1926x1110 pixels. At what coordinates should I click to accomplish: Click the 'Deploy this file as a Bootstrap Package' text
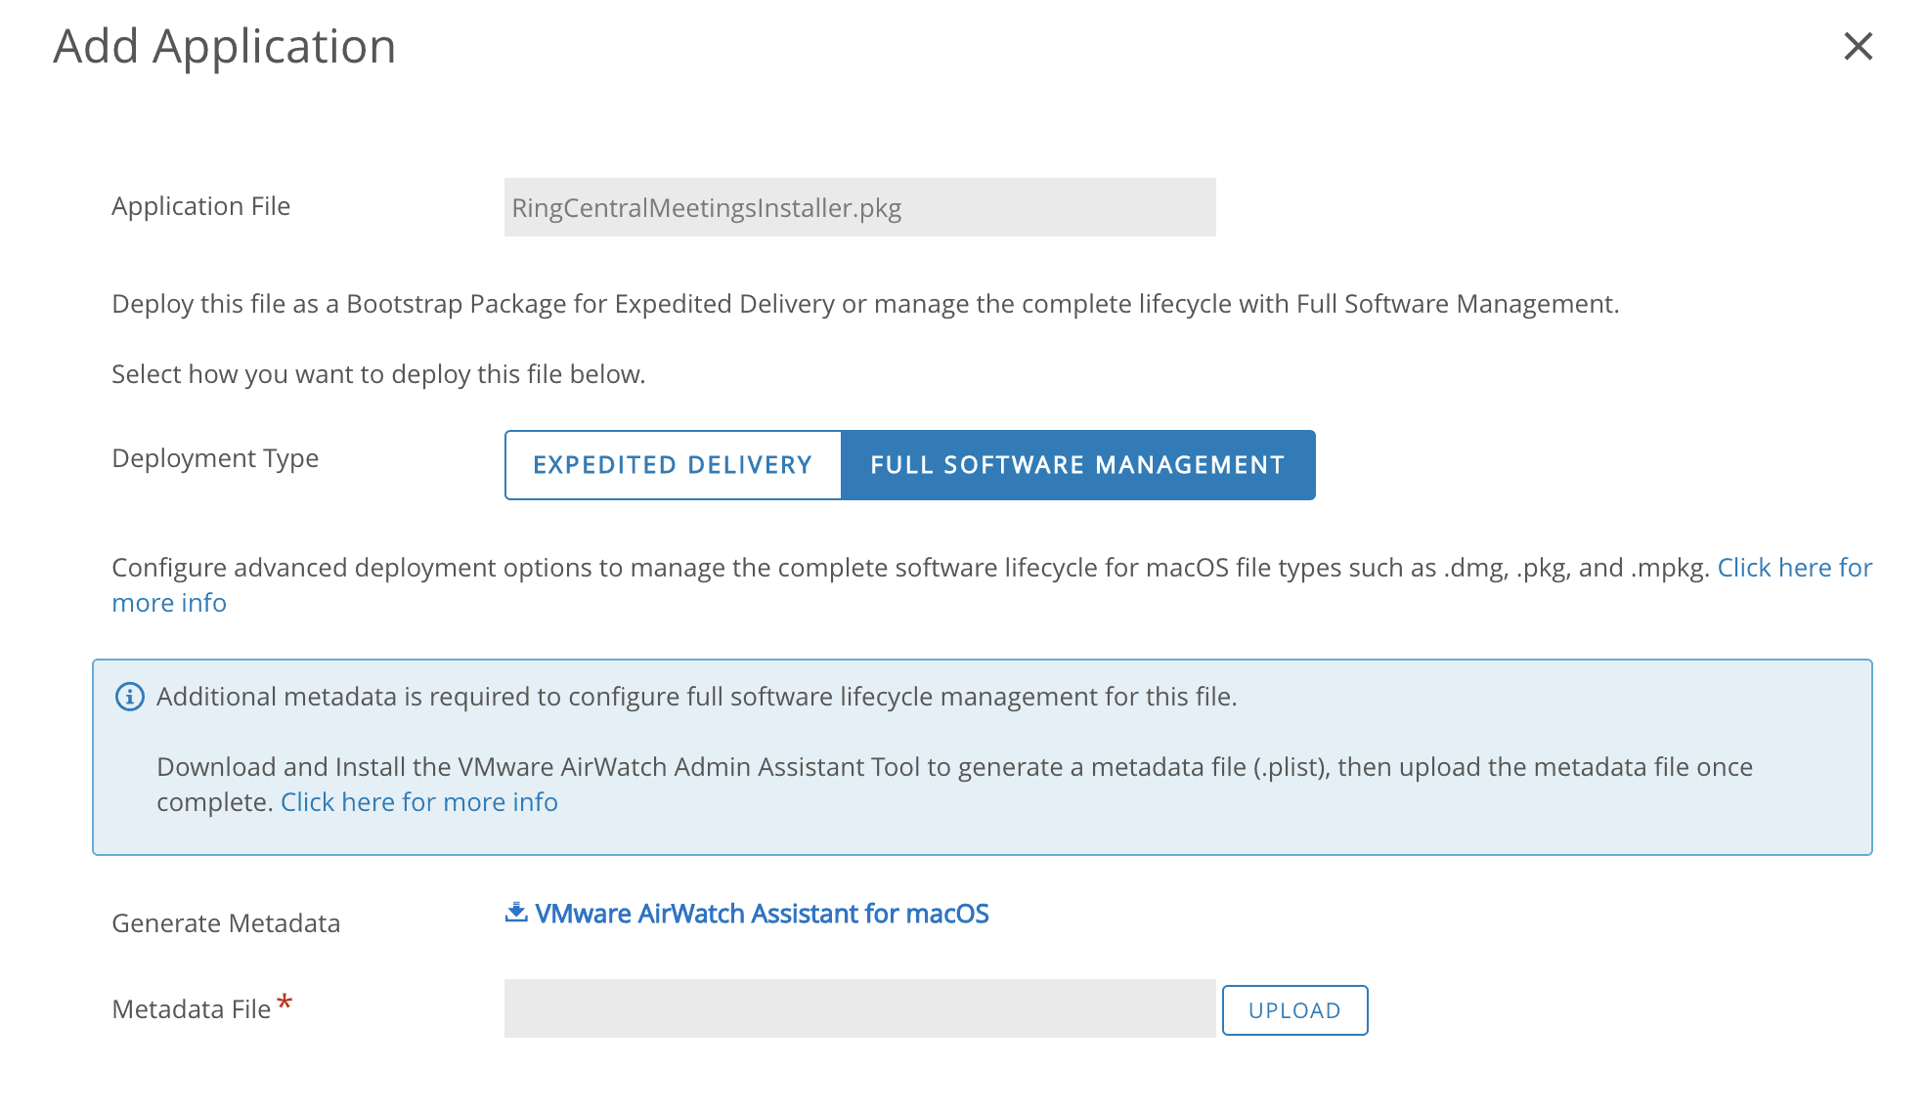pyautogui.click(x=865, y=304)
